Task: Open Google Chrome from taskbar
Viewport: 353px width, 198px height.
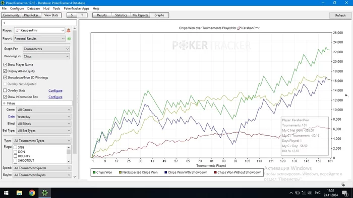Action: (x=32, y=193)
